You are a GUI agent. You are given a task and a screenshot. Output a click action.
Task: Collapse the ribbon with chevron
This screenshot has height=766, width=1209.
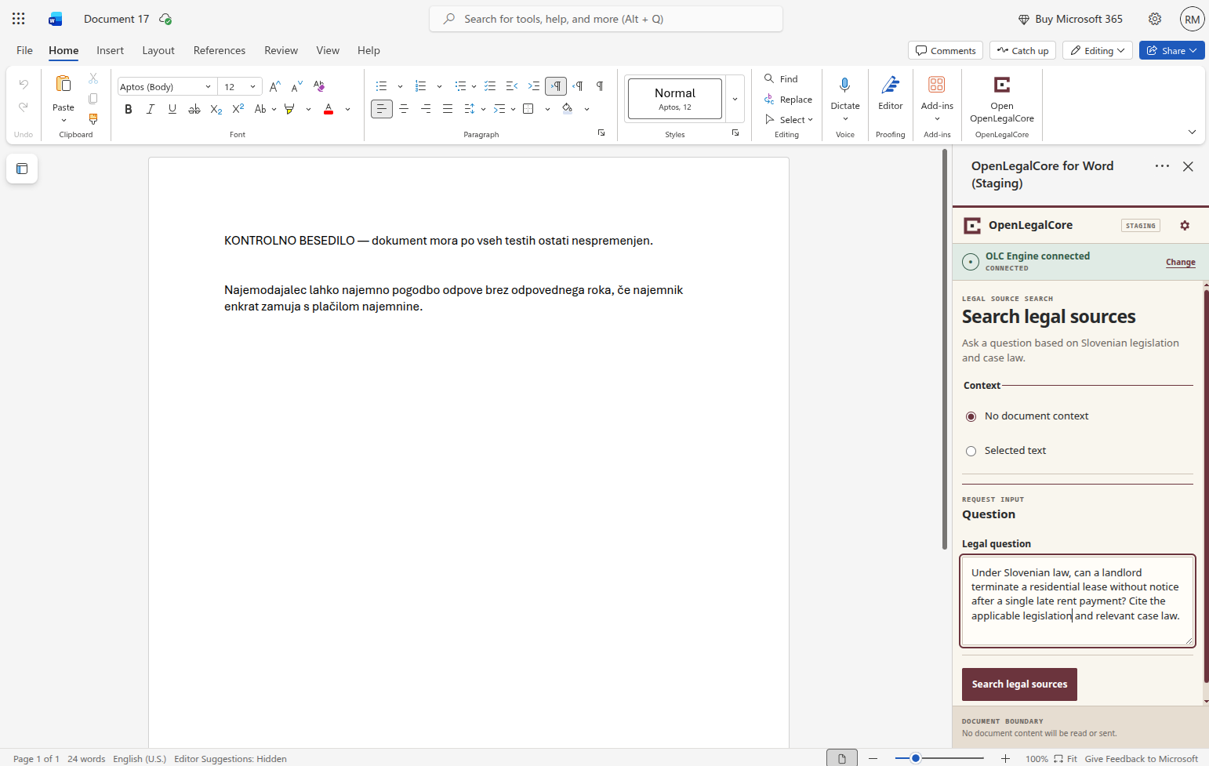1192,132
